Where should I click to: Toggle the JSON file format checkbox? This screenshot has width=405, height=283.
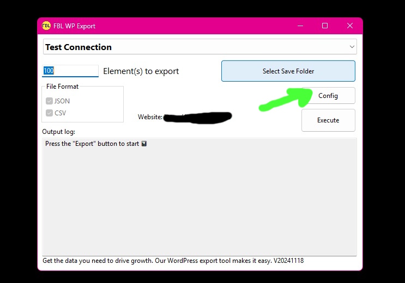coord(50,101)
